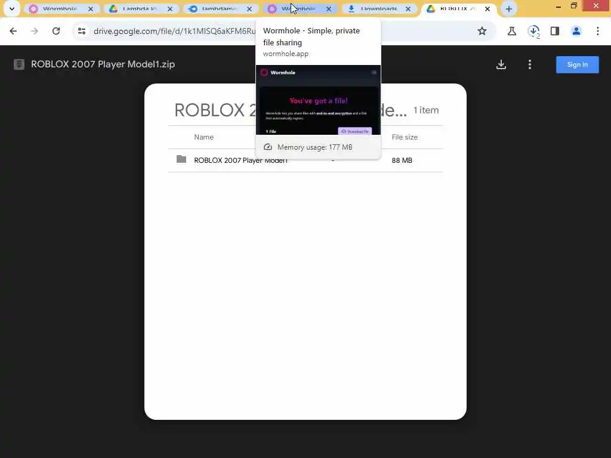This screenshot has height=458, width=611.
Task: Go back to the previous page
Action: [13, 31]
